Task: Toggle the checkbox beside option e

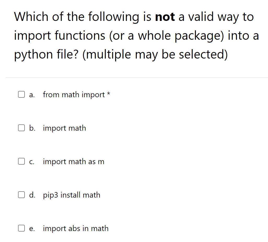Action: coord(21,228)
